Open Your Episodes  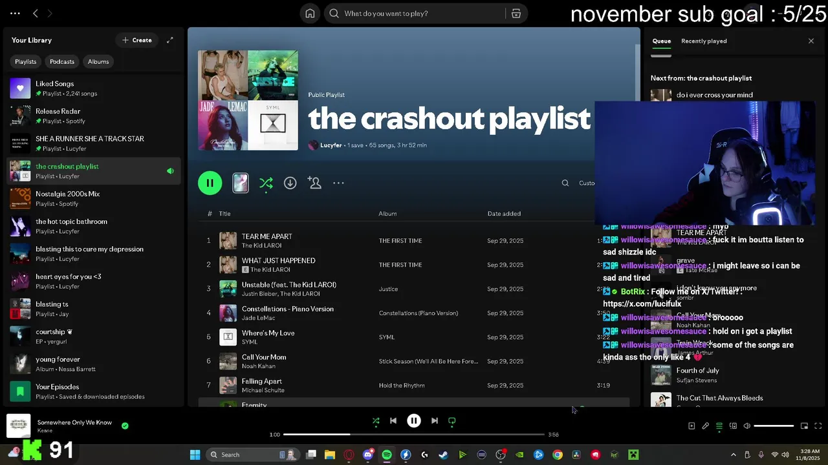pos(95,391)
